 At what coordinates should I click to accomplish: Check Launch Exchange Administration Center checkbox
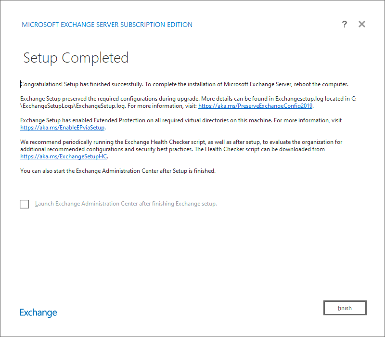point(25,204)
